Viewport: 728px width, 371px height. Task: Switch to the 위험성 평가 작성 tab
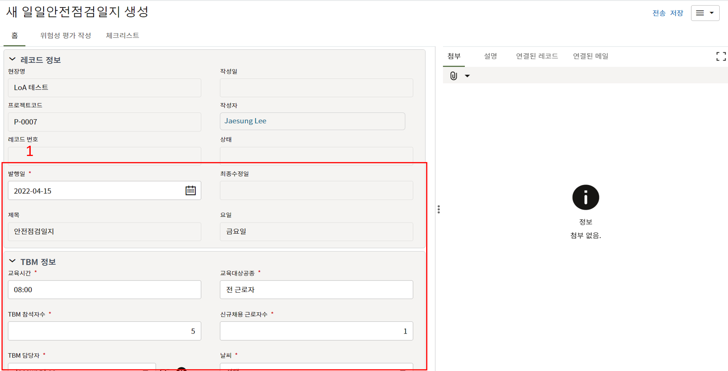click(x=66, y=36)
